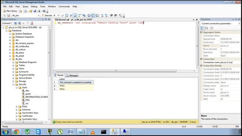Viewport: 242px width, 136px height.
Task: Expand the db_campus_express database node
Action: tap(10, 43)
